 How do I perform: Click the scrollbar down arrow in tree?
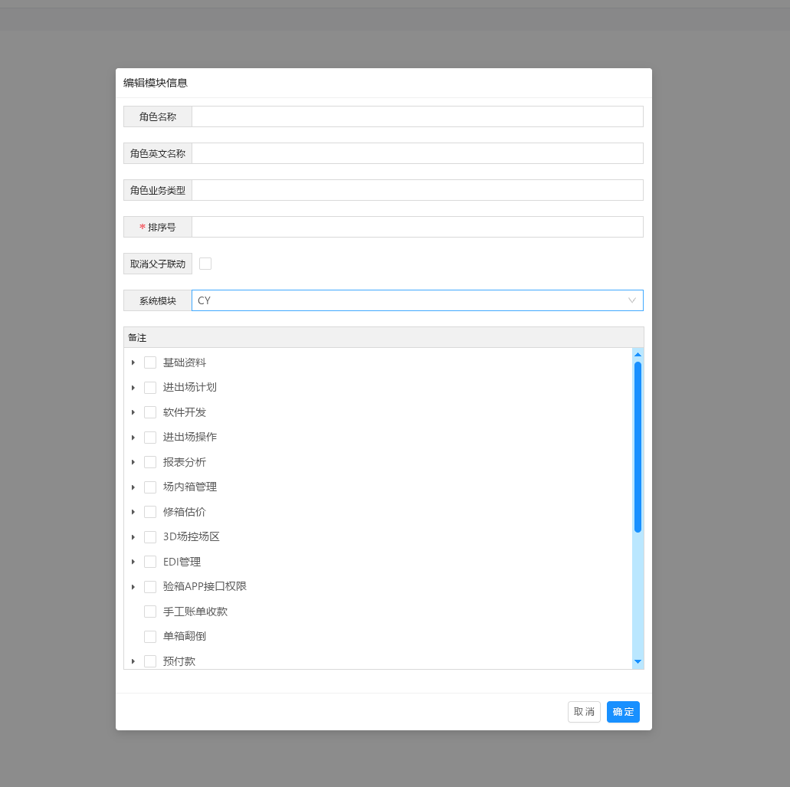pos(638,661)
